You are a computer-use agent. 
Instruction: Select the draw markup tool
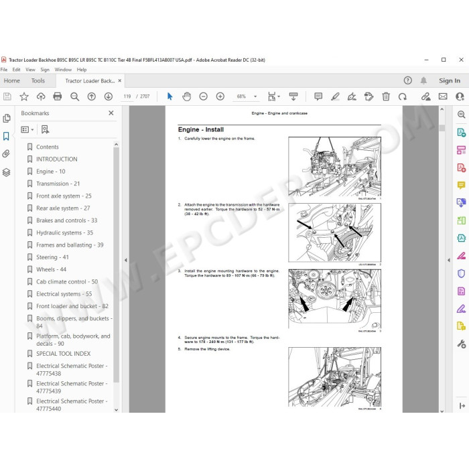click(x=352, y=96)
